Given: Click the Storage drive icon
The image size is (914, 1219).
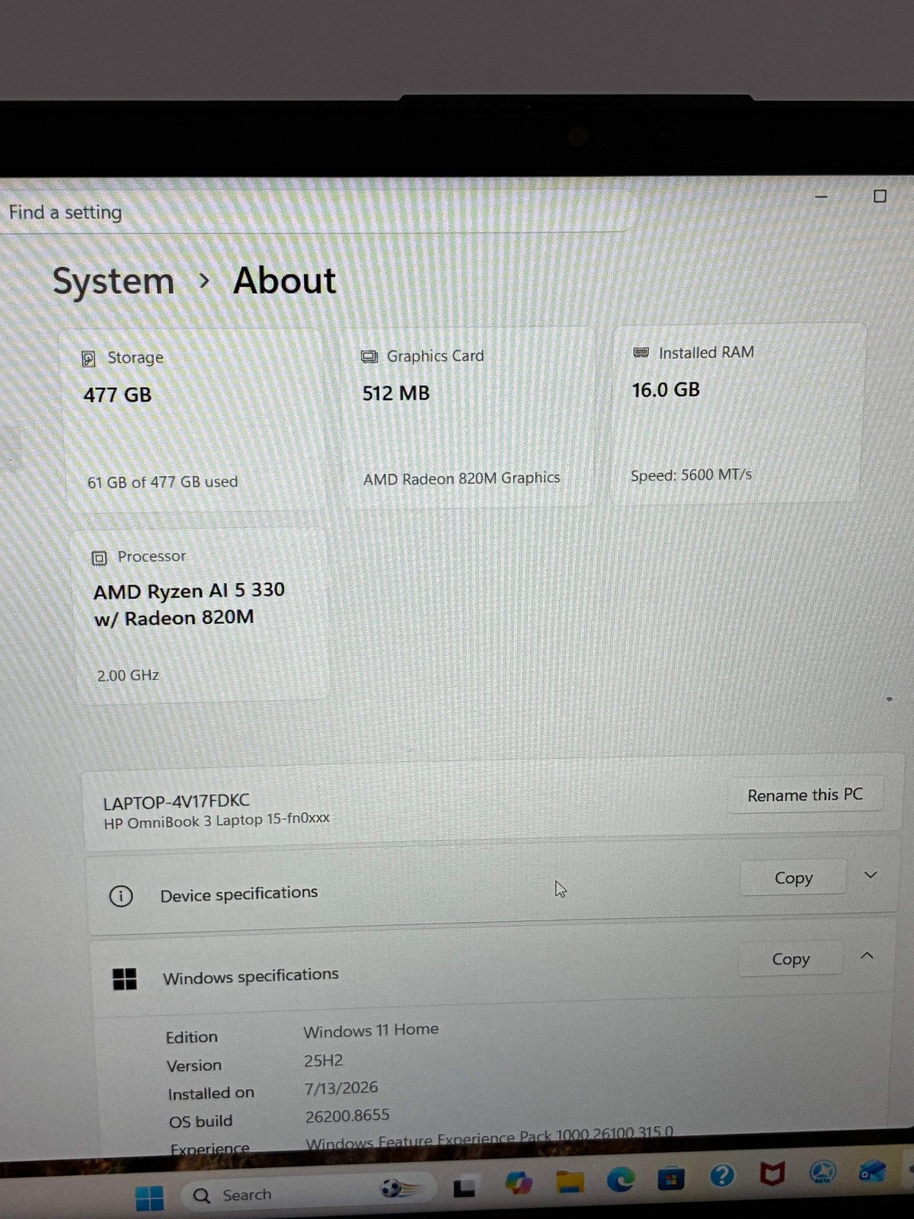Looking at the screenshot, I should [88, 358].
